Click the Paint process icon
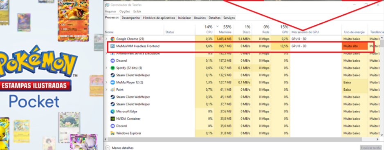Viewport: 384px width, 150px height. click(112, 90)
